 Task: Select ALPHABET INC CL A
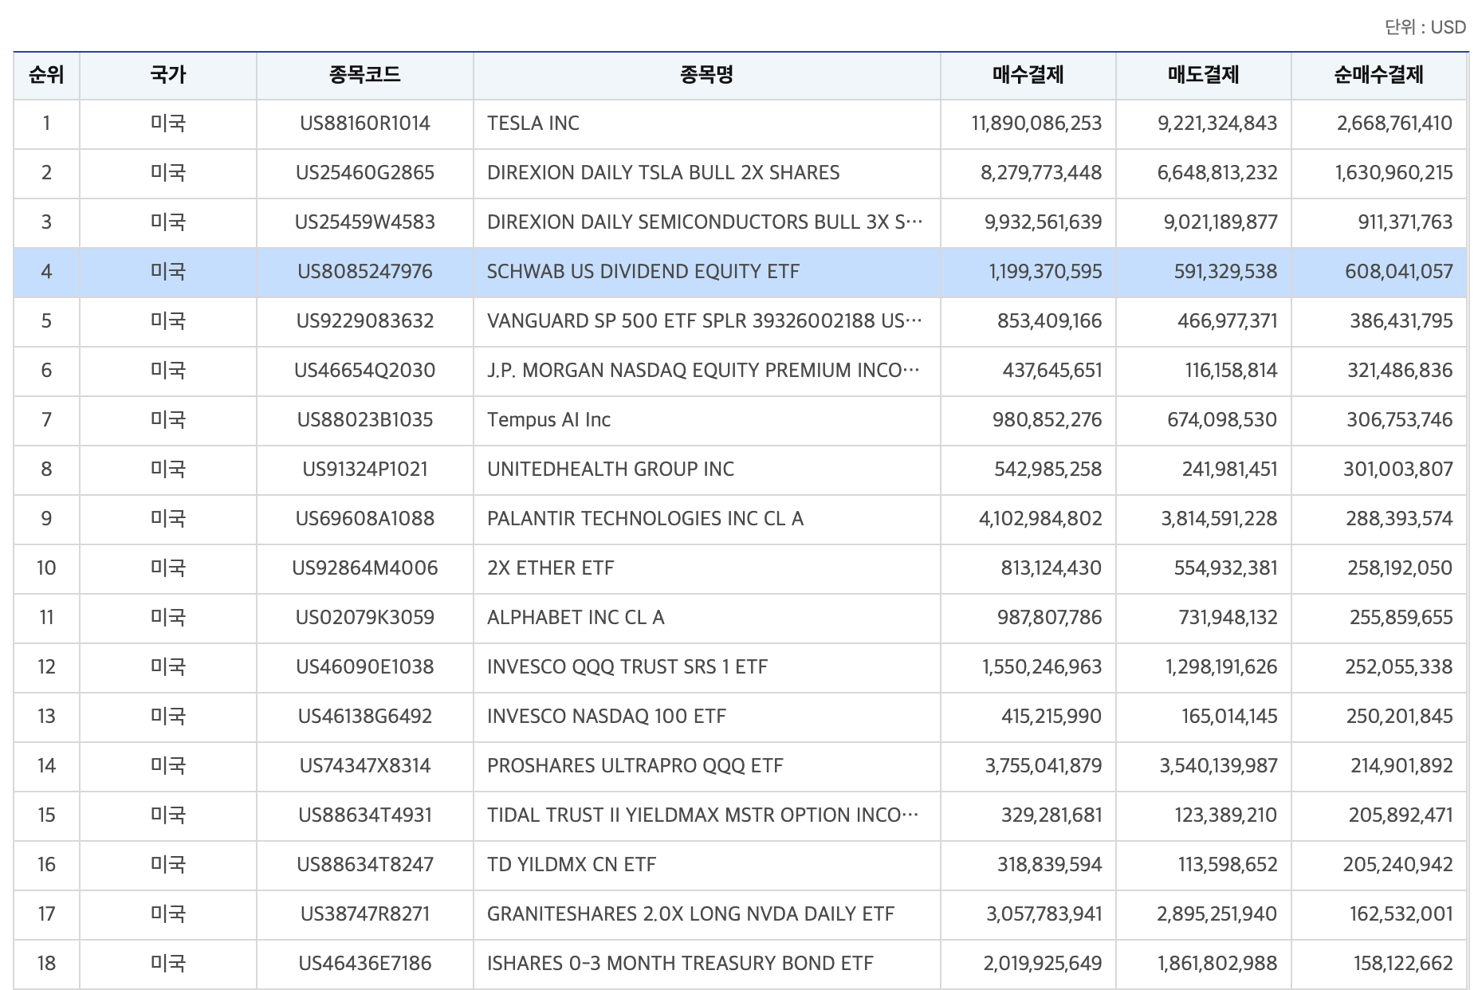pyautogui.click(x=576, y=618)
